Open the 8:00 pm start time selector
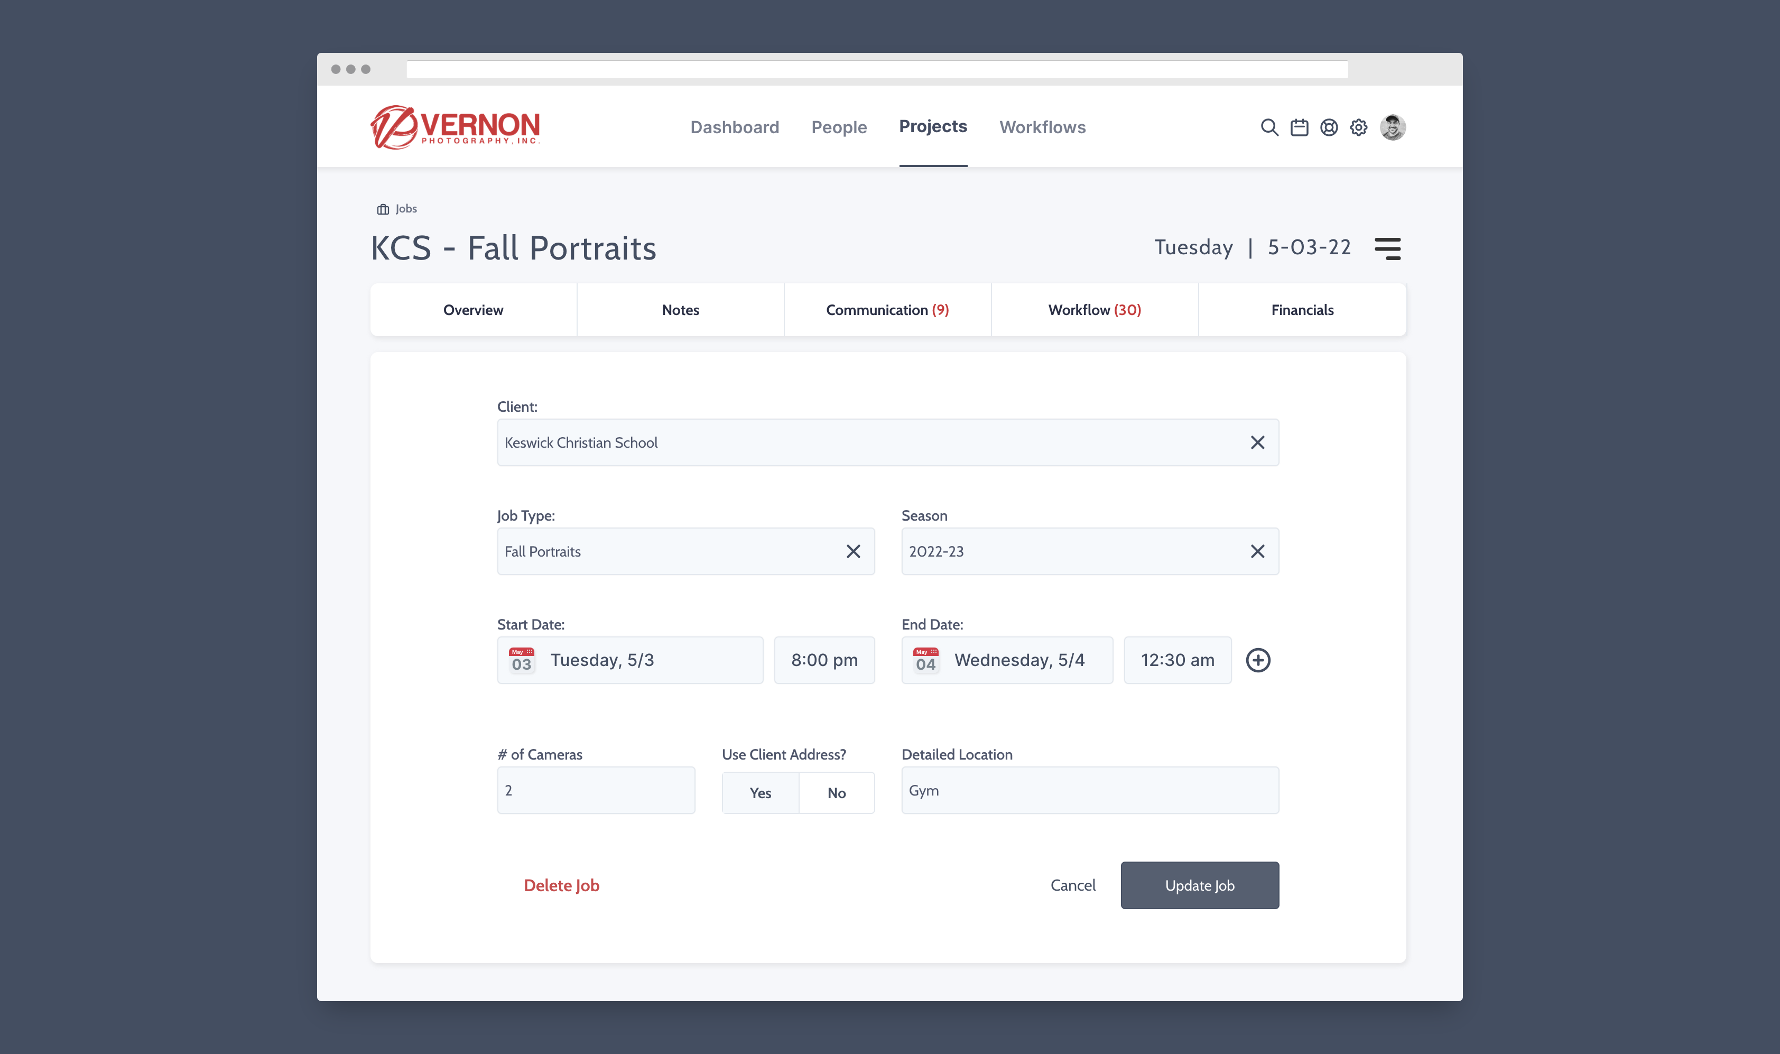This screenshot has width=1780, height=1054. pos(823,660)
